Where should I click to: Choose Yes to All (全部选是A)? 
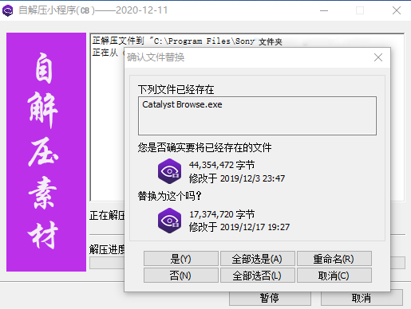257,259
